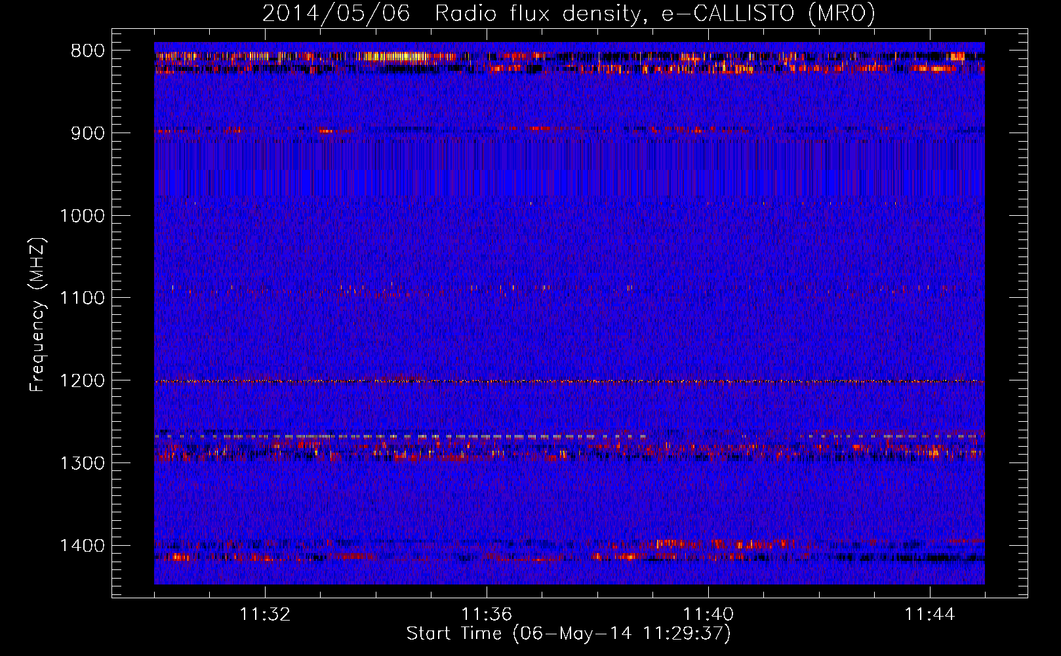
Task: Select the 800 frequency axis label
Action: tap(87, 51)
